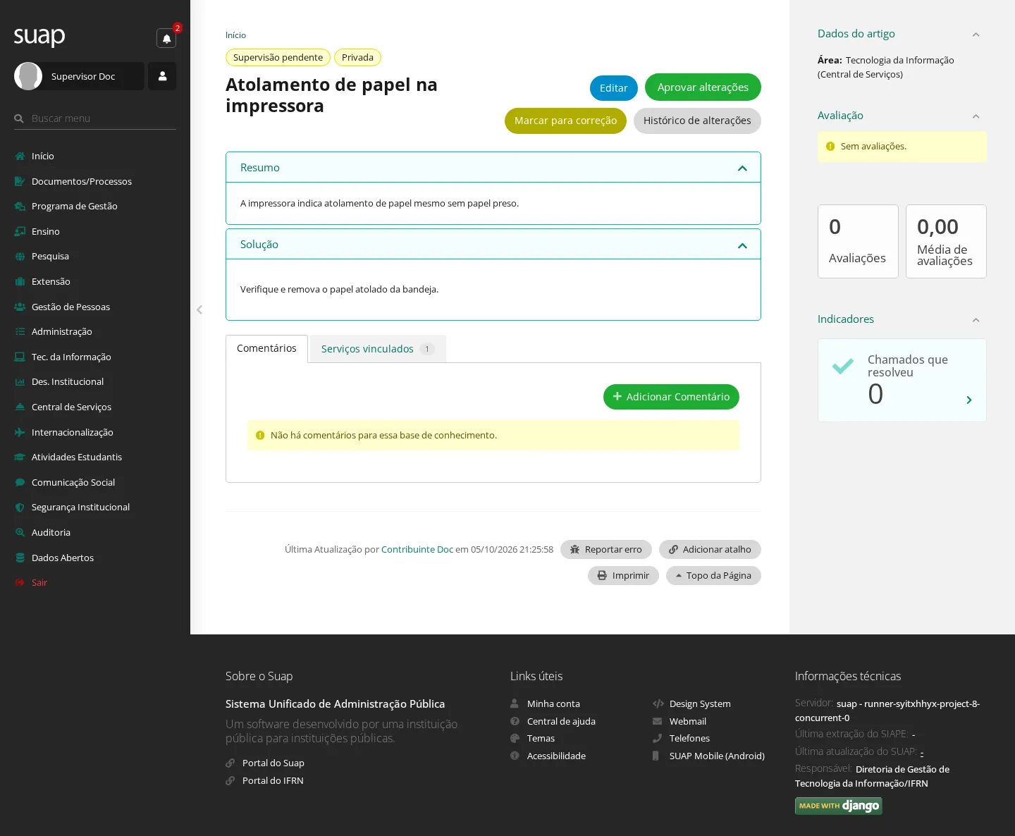Open the Contribuinte Doc link
The image size is (1015, 836).
point(417,550)
